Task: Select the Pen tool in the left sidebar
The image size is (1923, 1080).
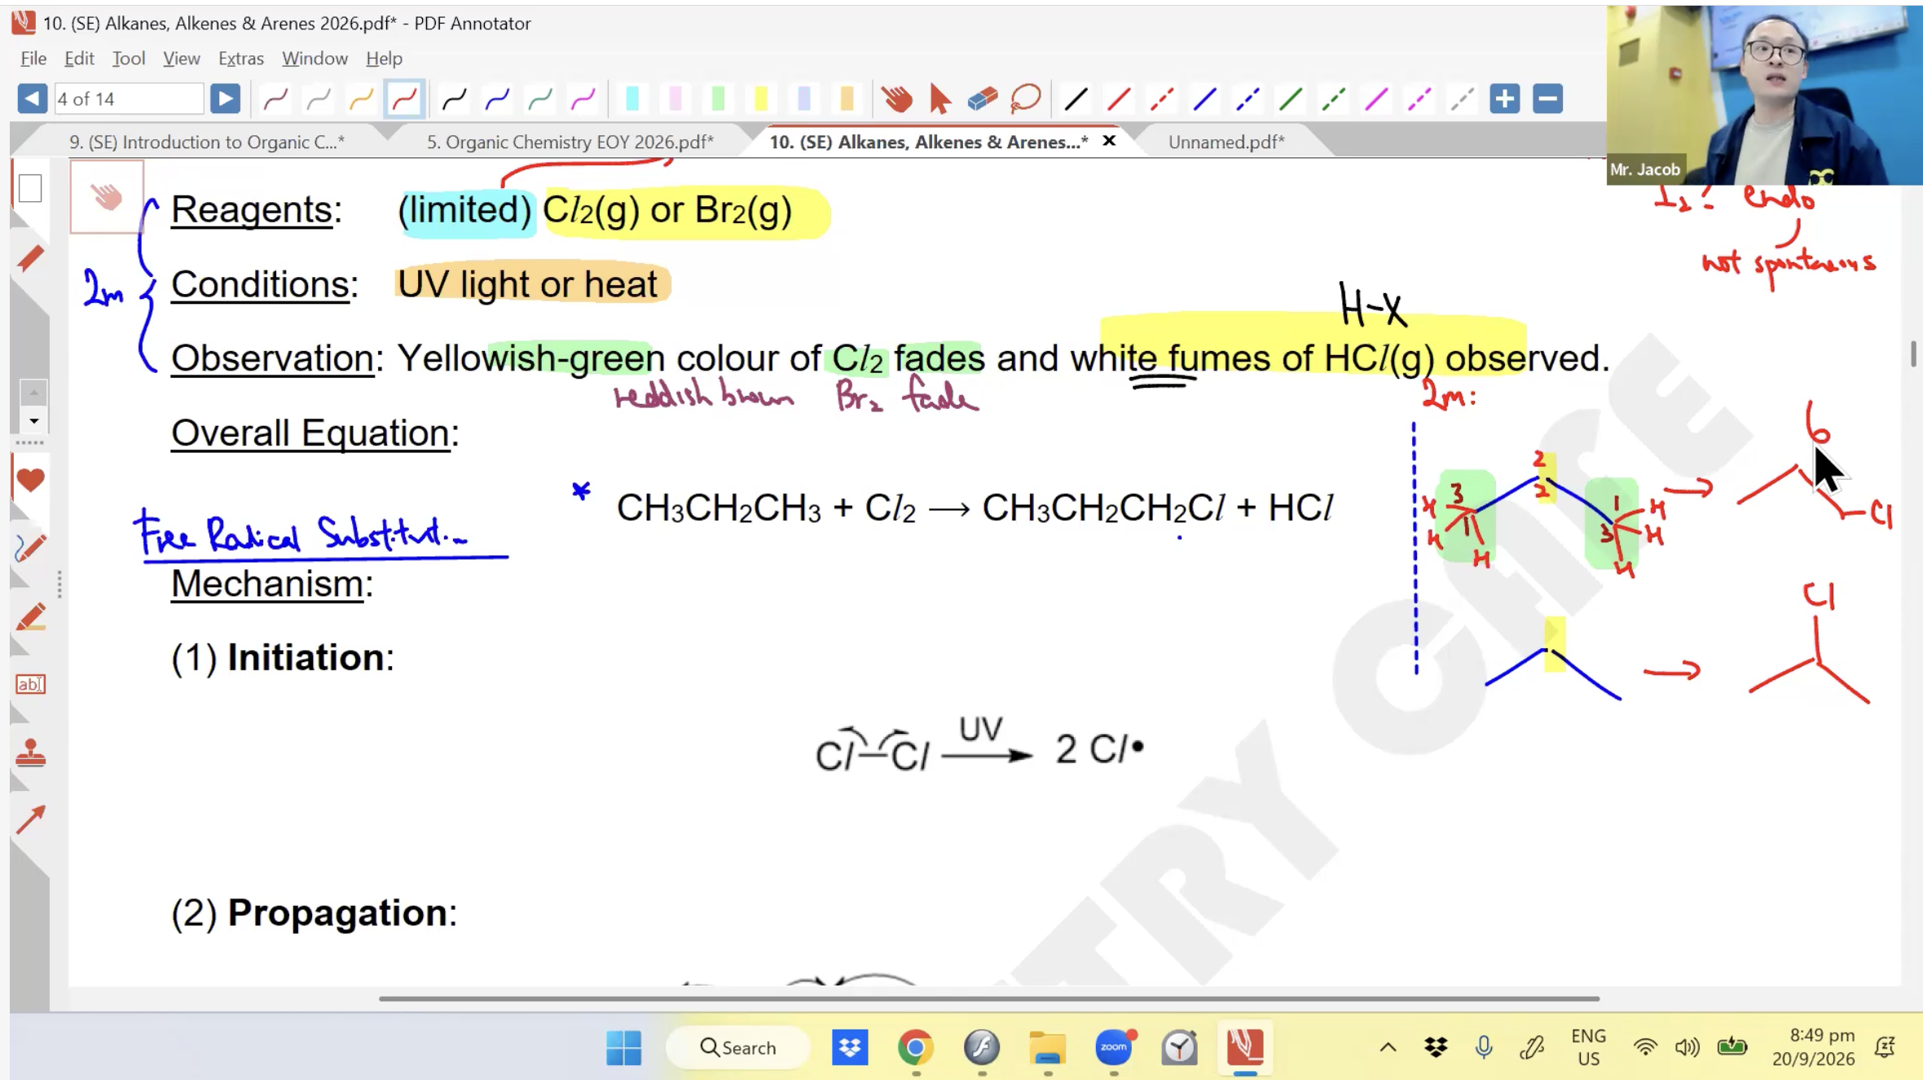Action: point(30,548)
